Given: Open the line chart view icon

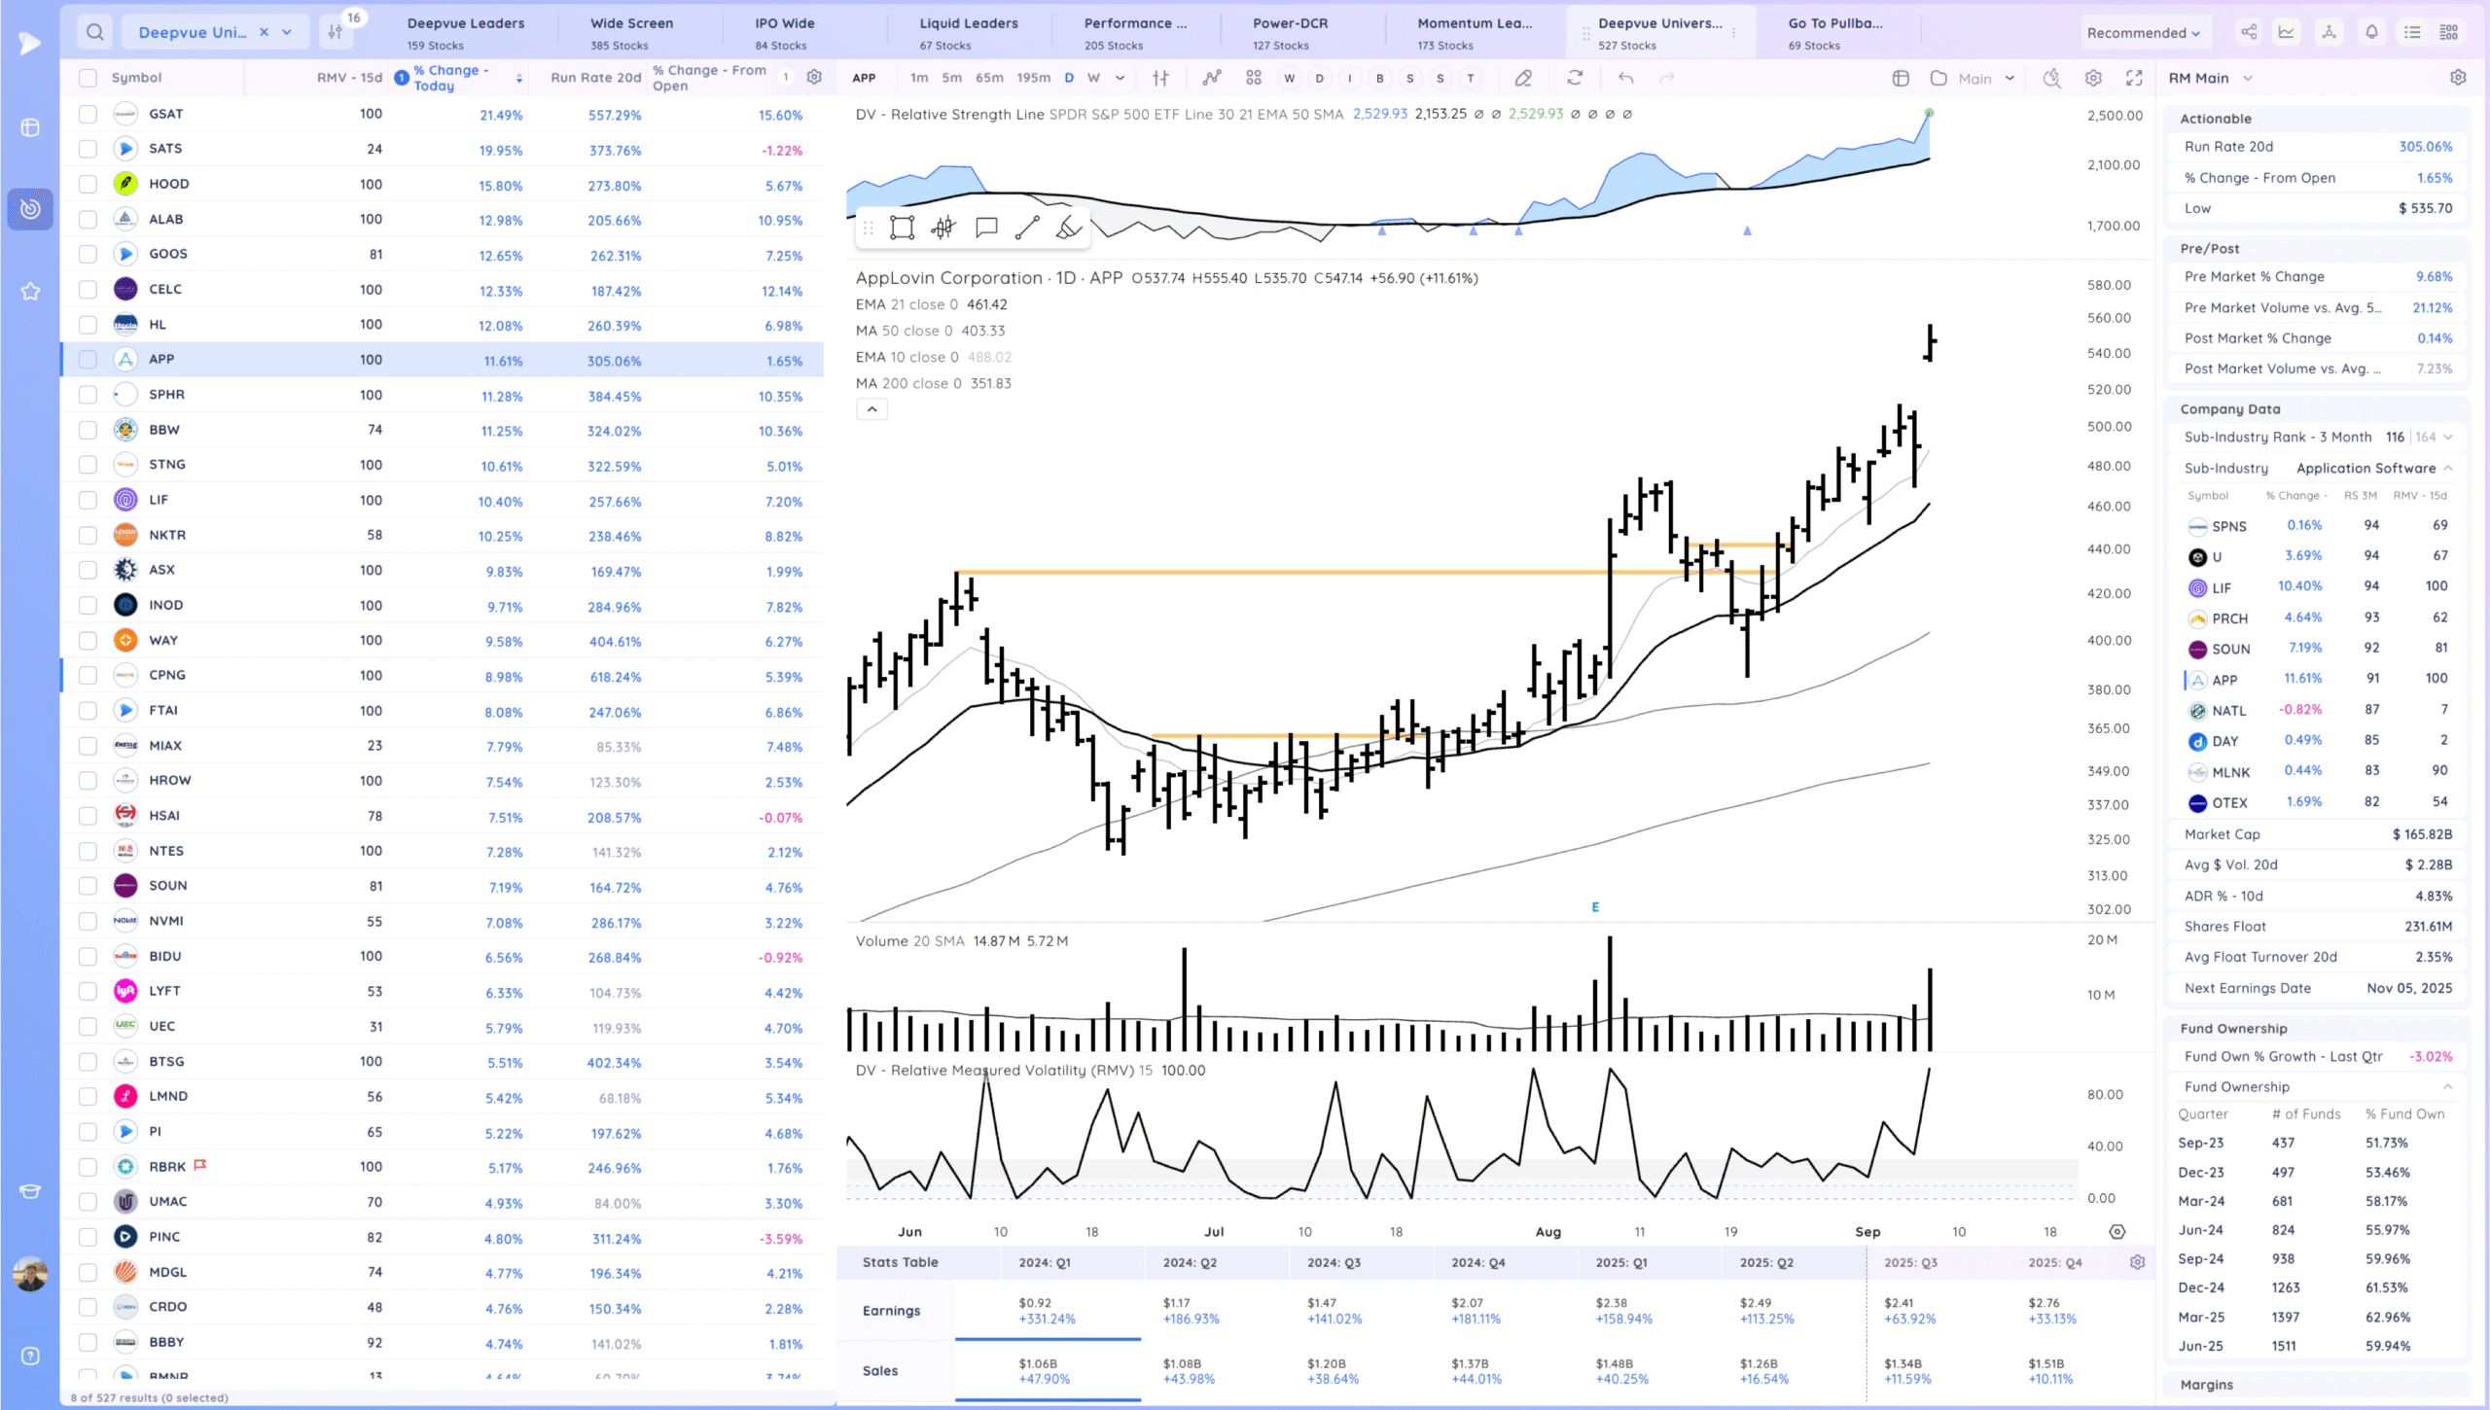Looking at the screenshot, I should (2286, 32).
